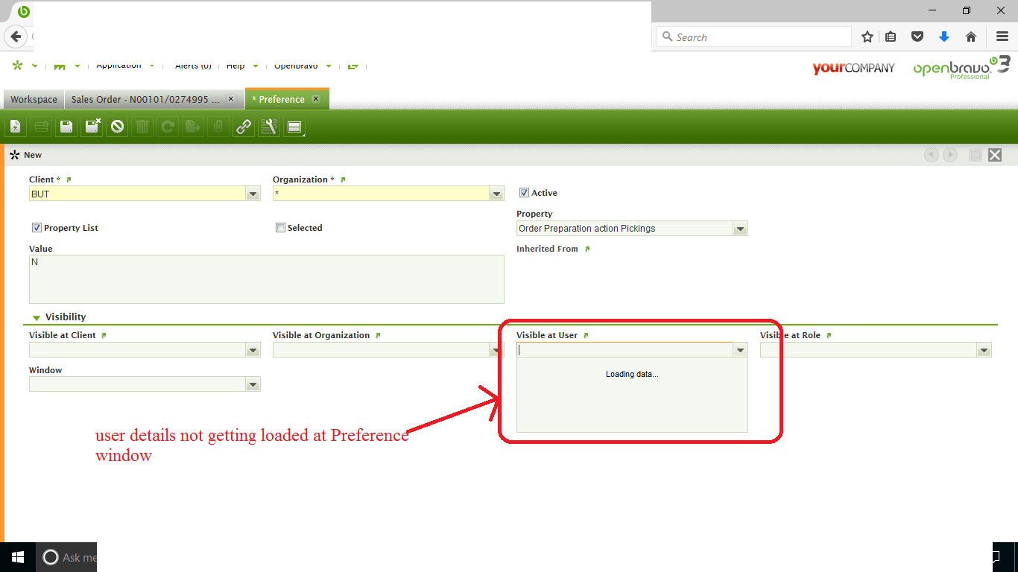This screenshot has height=572, width=1018.
Task: Click the Client field link arrow
Action: click(x=69, y=179)
